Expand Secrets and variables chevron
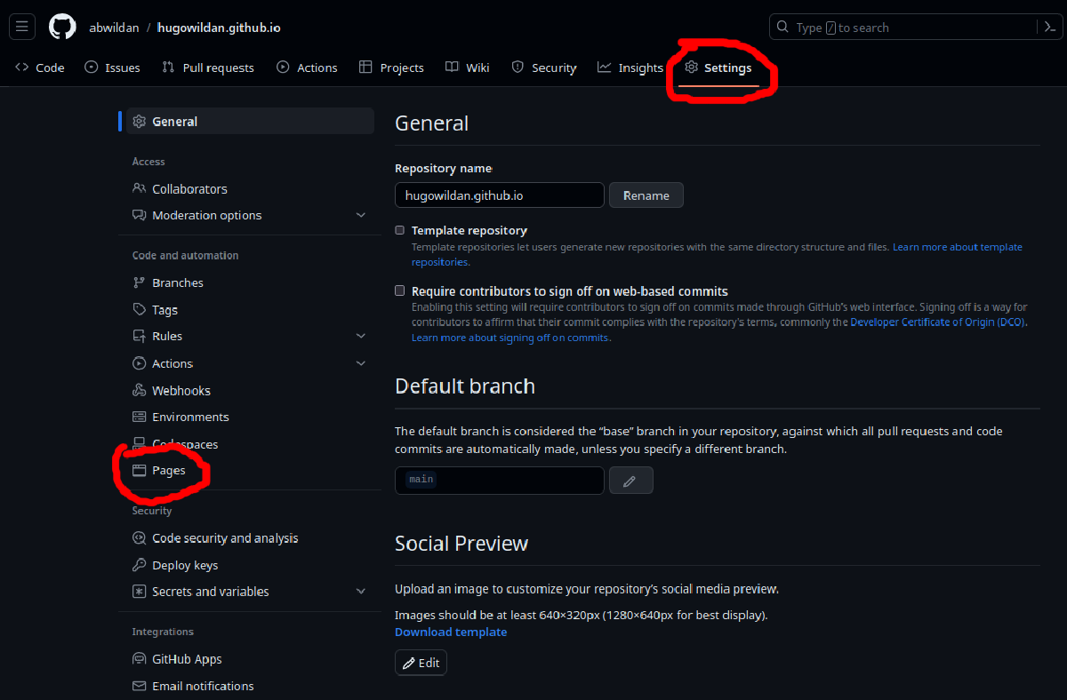Viewport: 1067px width, 700px height. click(x=361, y=592)
